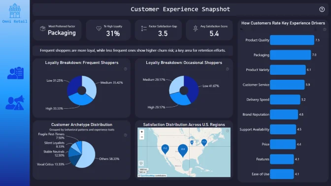Click the Ease of Use bar
The width and height of the screenshot is (331, 186).
click(x=282, y=174)
